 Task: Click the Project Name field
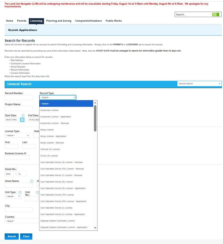click(x=18, y=108)
